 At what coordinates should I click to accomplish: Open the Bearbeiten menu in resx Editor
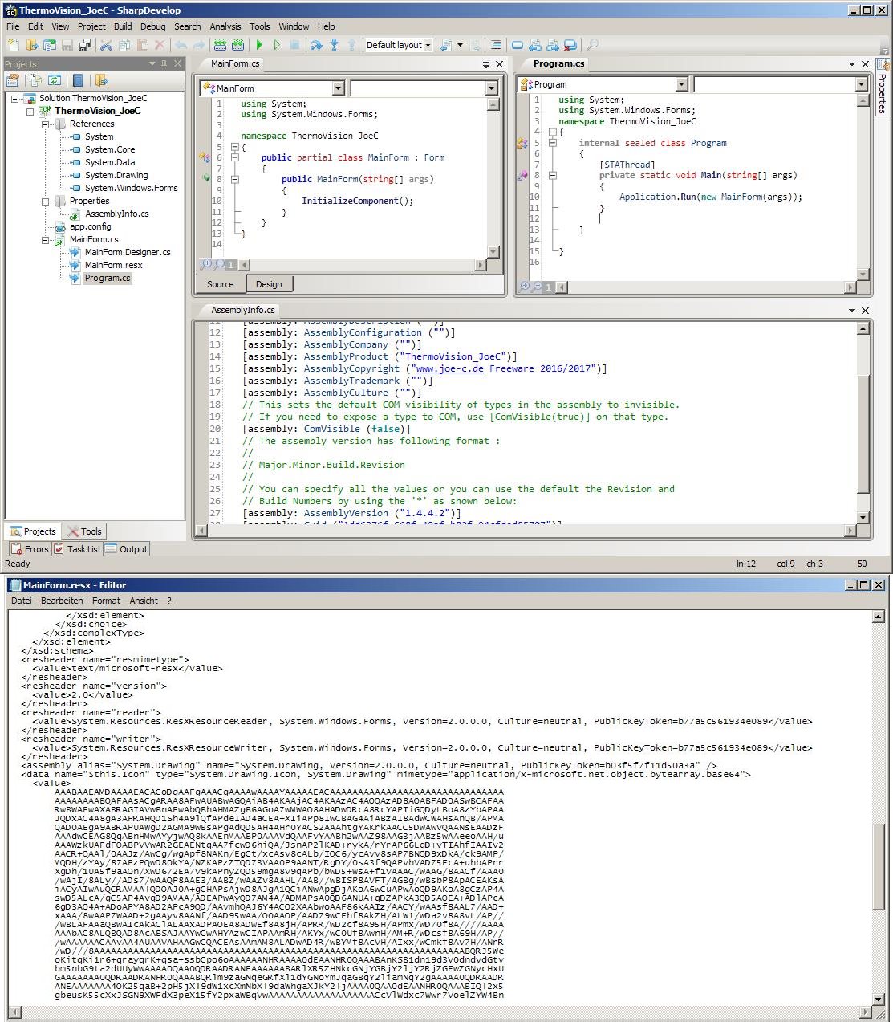(62, 601)
